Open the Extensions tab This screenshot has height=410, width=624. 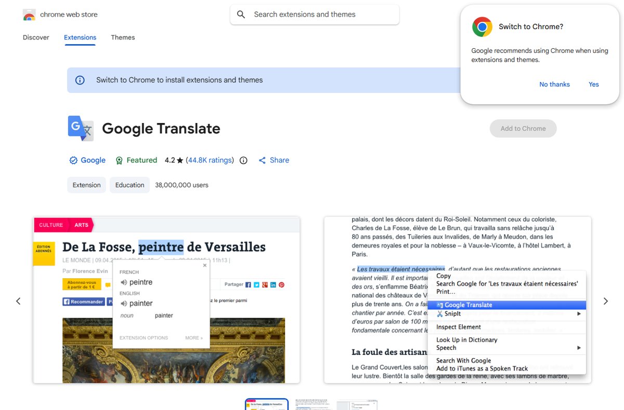click(80, 37)
